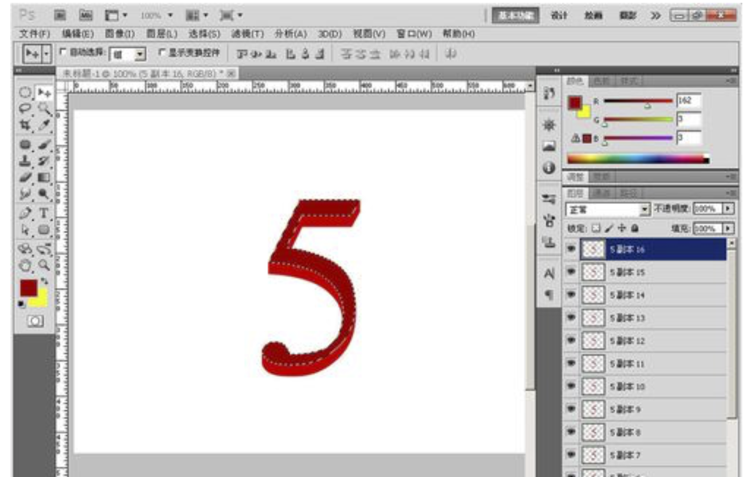
Task: Open the Paragraph panel icon in the dock
Action: click(x=549, y=294)
